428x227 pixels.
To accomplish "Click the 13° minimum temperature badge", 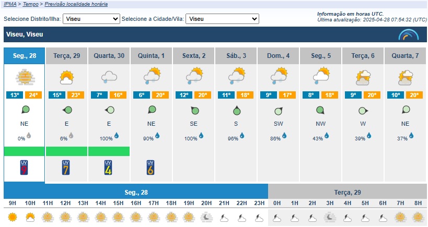I will coord(15,95).
